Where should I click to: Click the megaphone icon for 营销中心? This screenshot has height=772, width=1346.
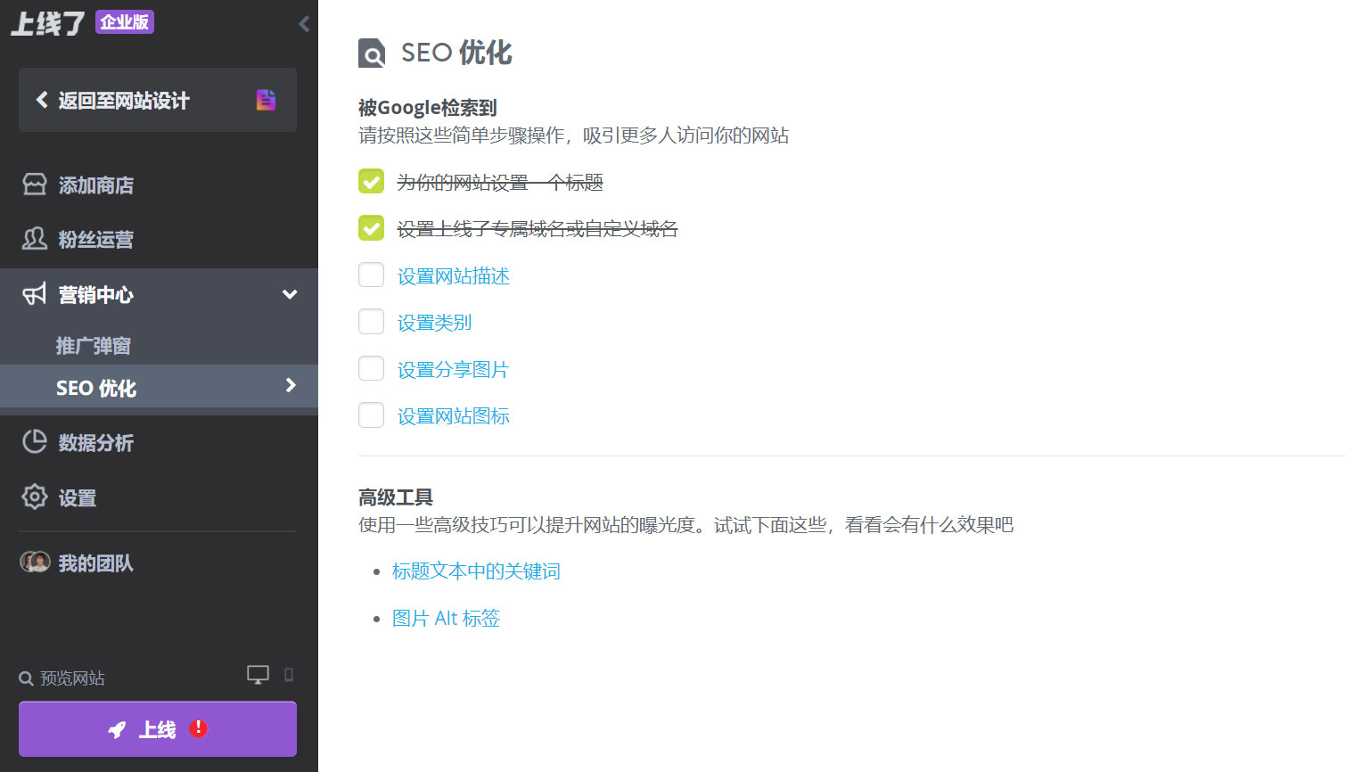[33, 294]
